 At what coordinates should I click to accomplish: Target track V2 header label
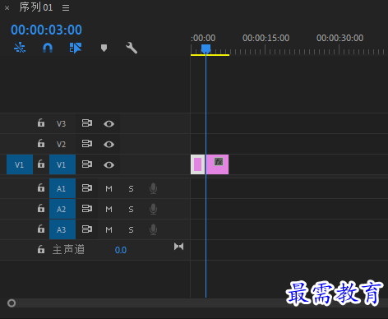(61, 144)
